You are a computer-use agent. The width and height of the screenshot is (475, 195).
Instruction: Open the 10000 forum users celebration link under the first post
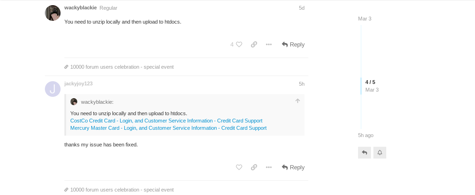click(x=122, y=67)
